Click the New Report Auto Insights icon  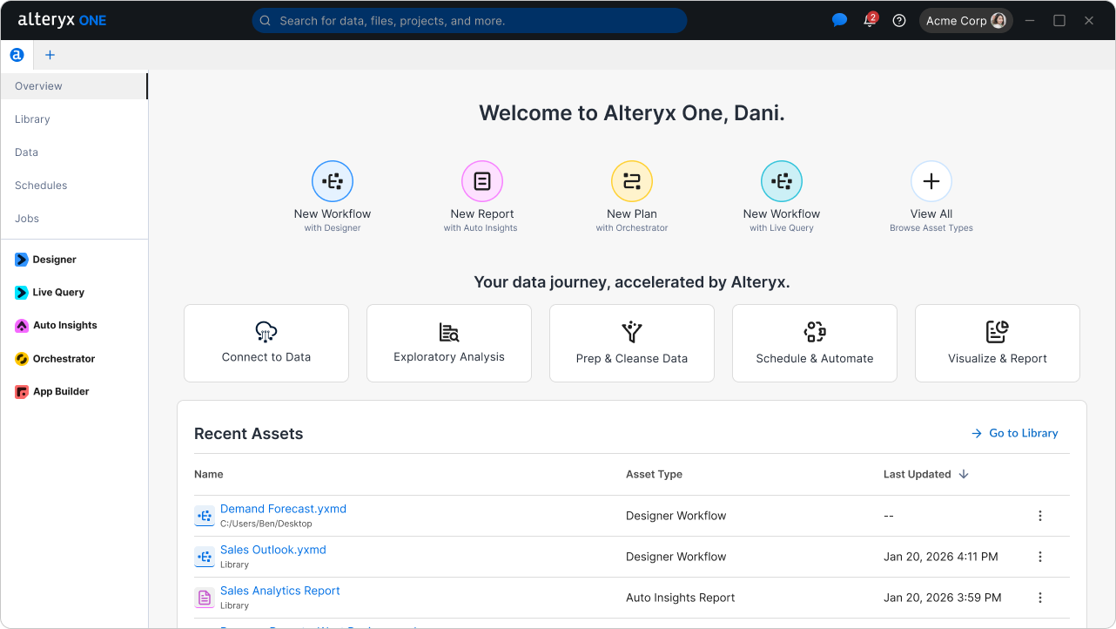pyautogui.click(x=481, y=182)
